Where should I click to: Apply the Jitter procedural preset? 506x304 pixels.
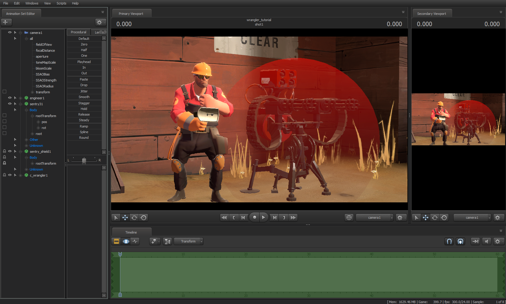[x=84, y=91]
